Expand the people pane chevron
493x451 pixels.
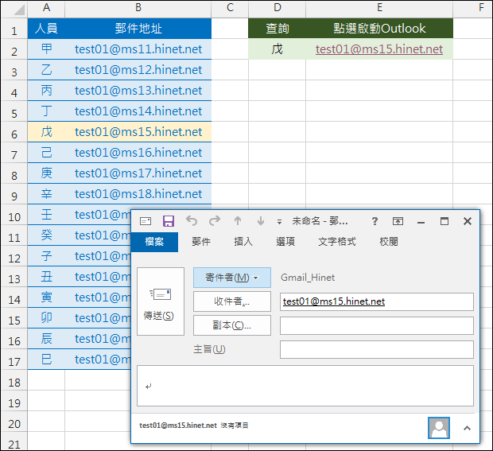tap(468, 428)
